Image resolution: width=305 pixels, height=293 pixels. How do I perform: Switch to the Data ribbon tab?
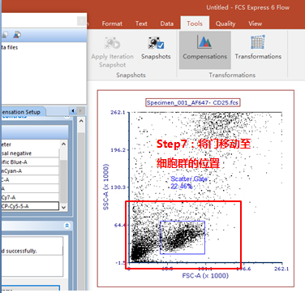pos(167,24)
